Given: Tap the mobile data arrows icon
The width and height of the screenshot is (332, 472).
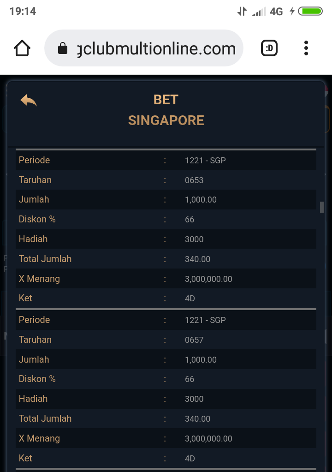Looking at the screenshot, I should coord(242,12).
